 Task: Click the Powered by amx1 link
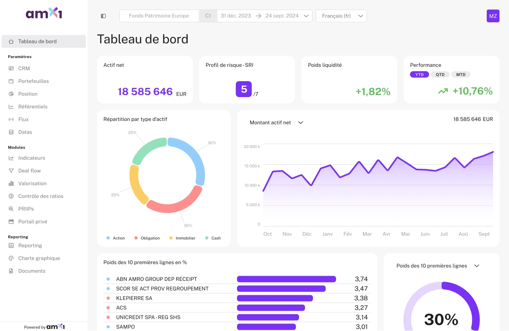pos(44,327)
